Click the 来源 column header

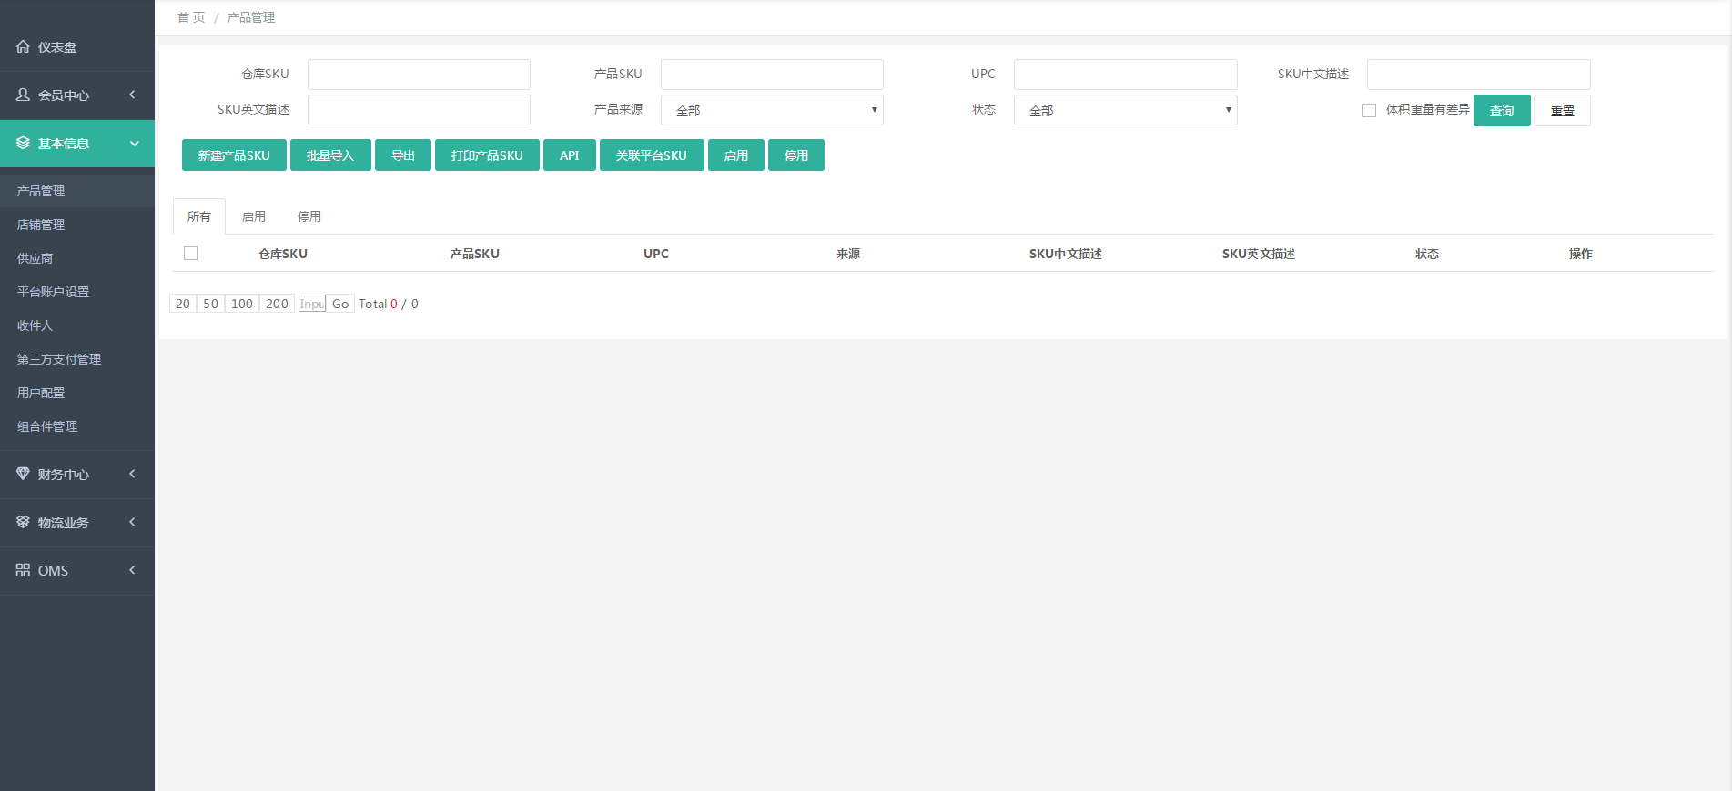coord(848,254)
